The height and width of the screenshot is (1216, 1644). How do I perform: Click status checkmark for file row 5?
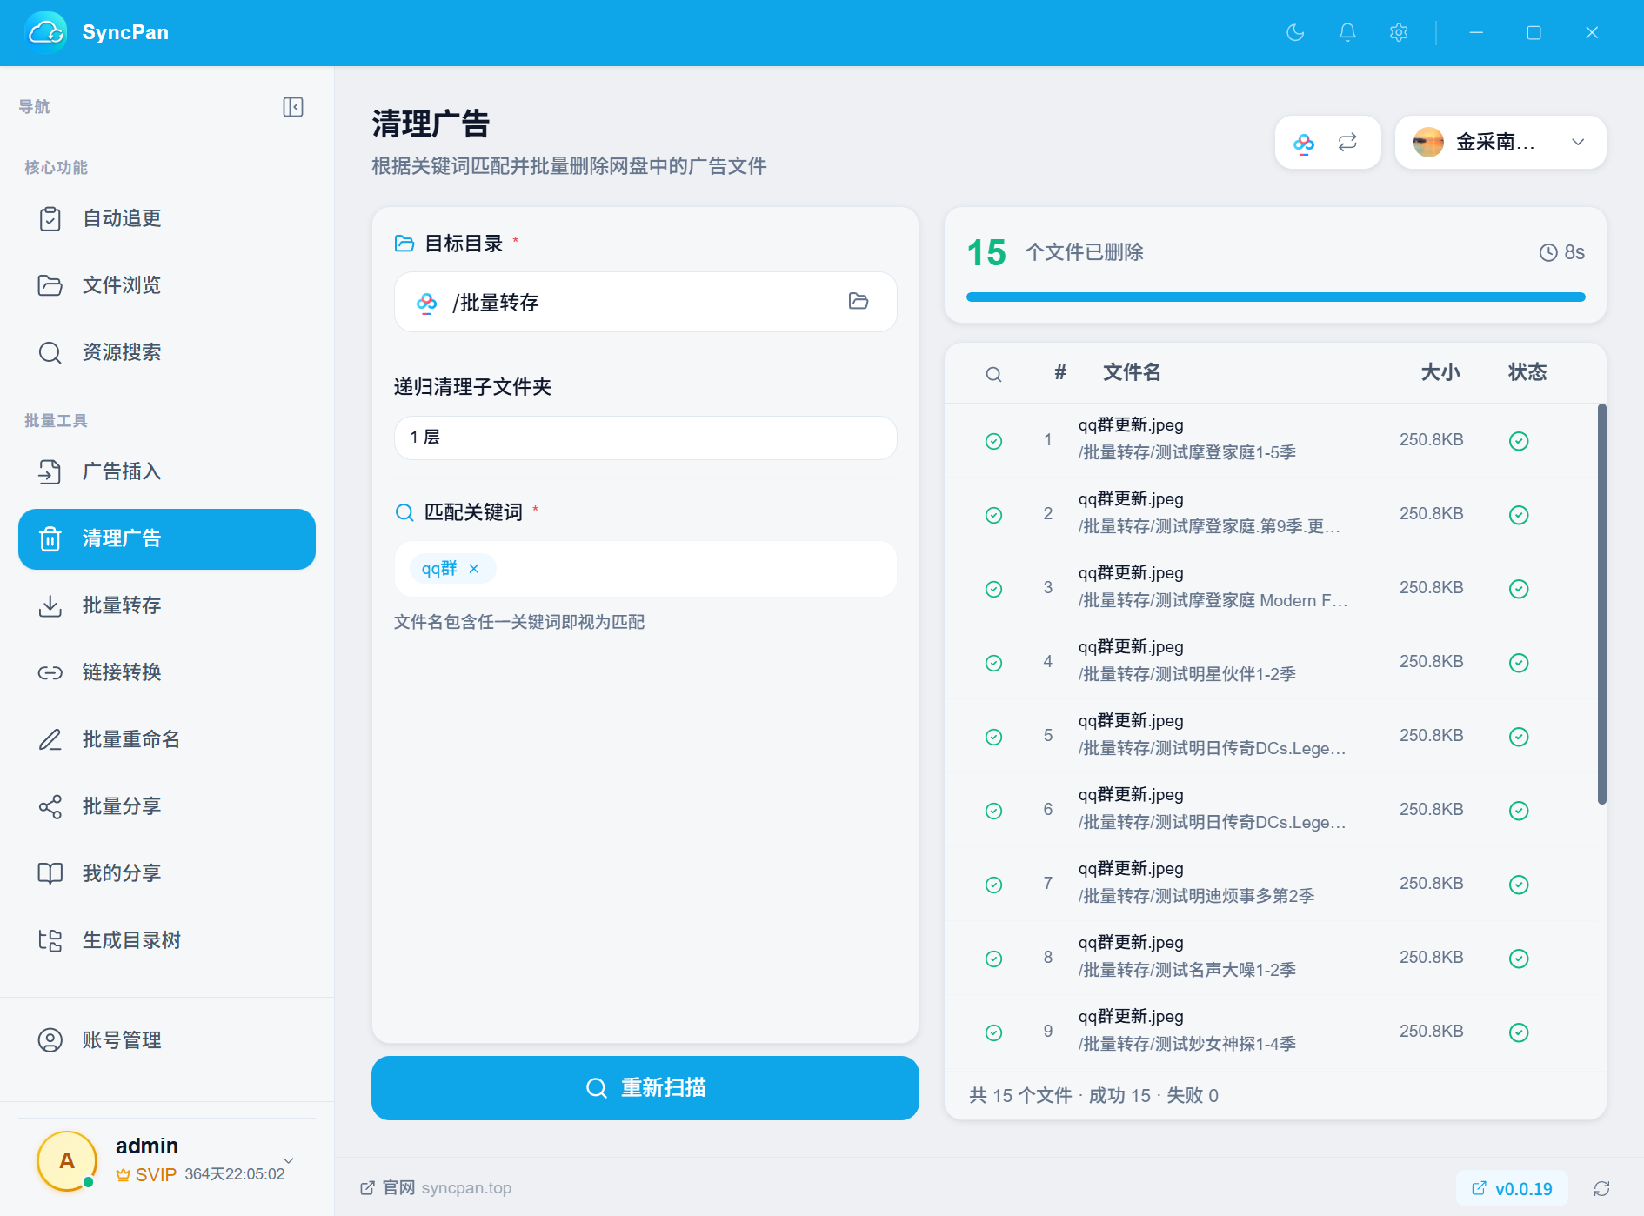[1519, 737]
